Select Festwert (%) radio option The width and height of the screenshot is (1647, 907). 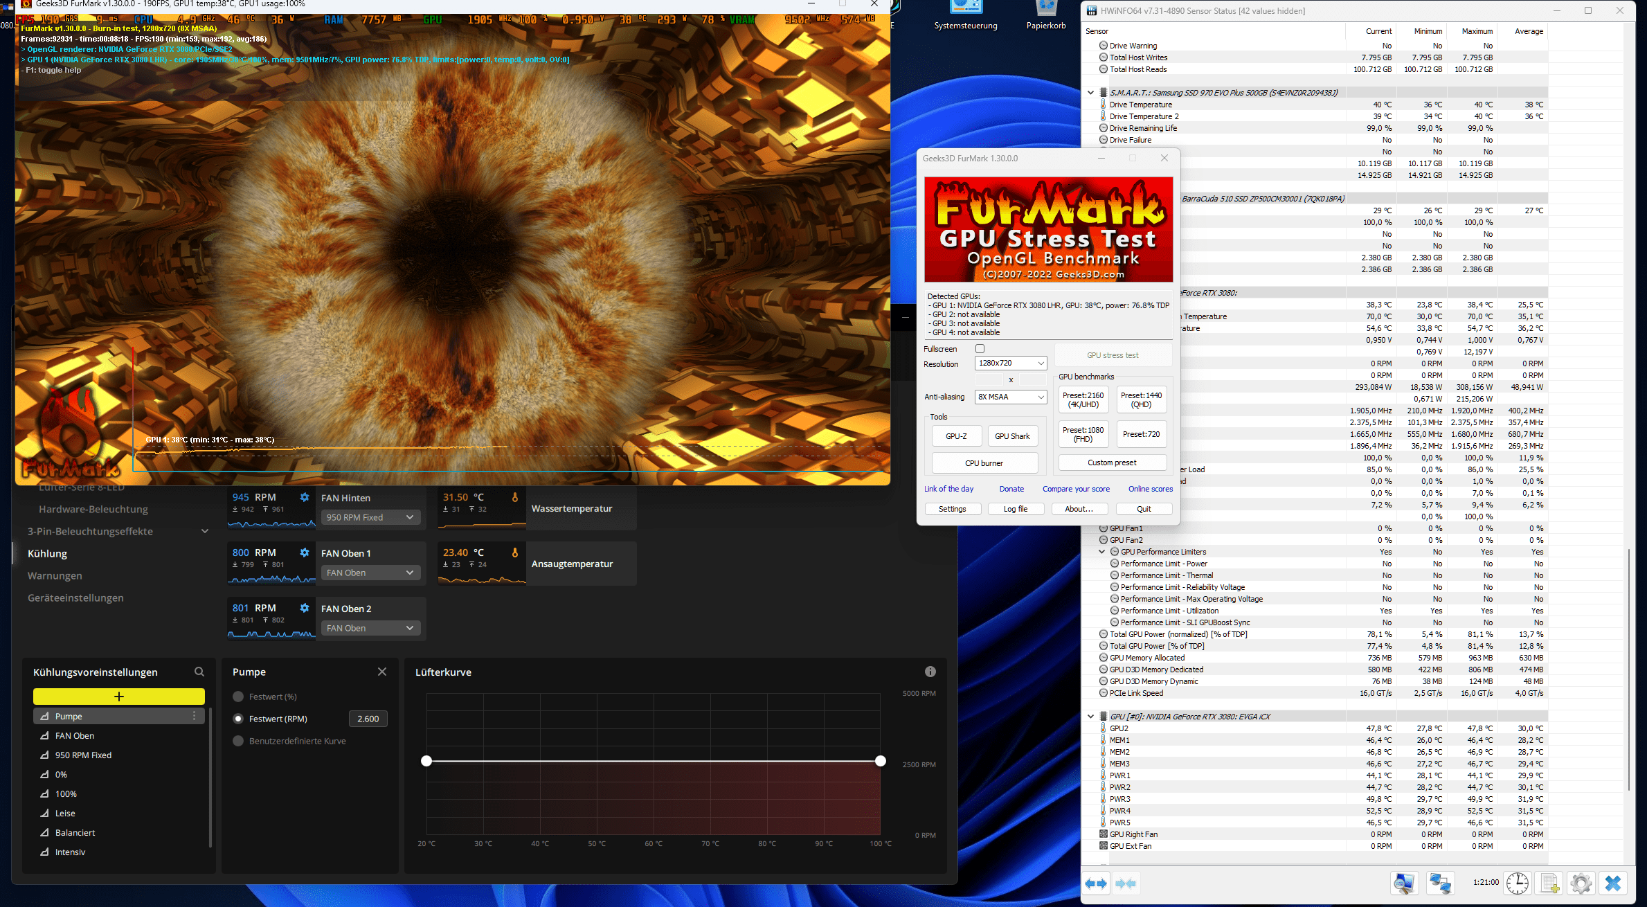pyautogui.click(x=238, y=697)
